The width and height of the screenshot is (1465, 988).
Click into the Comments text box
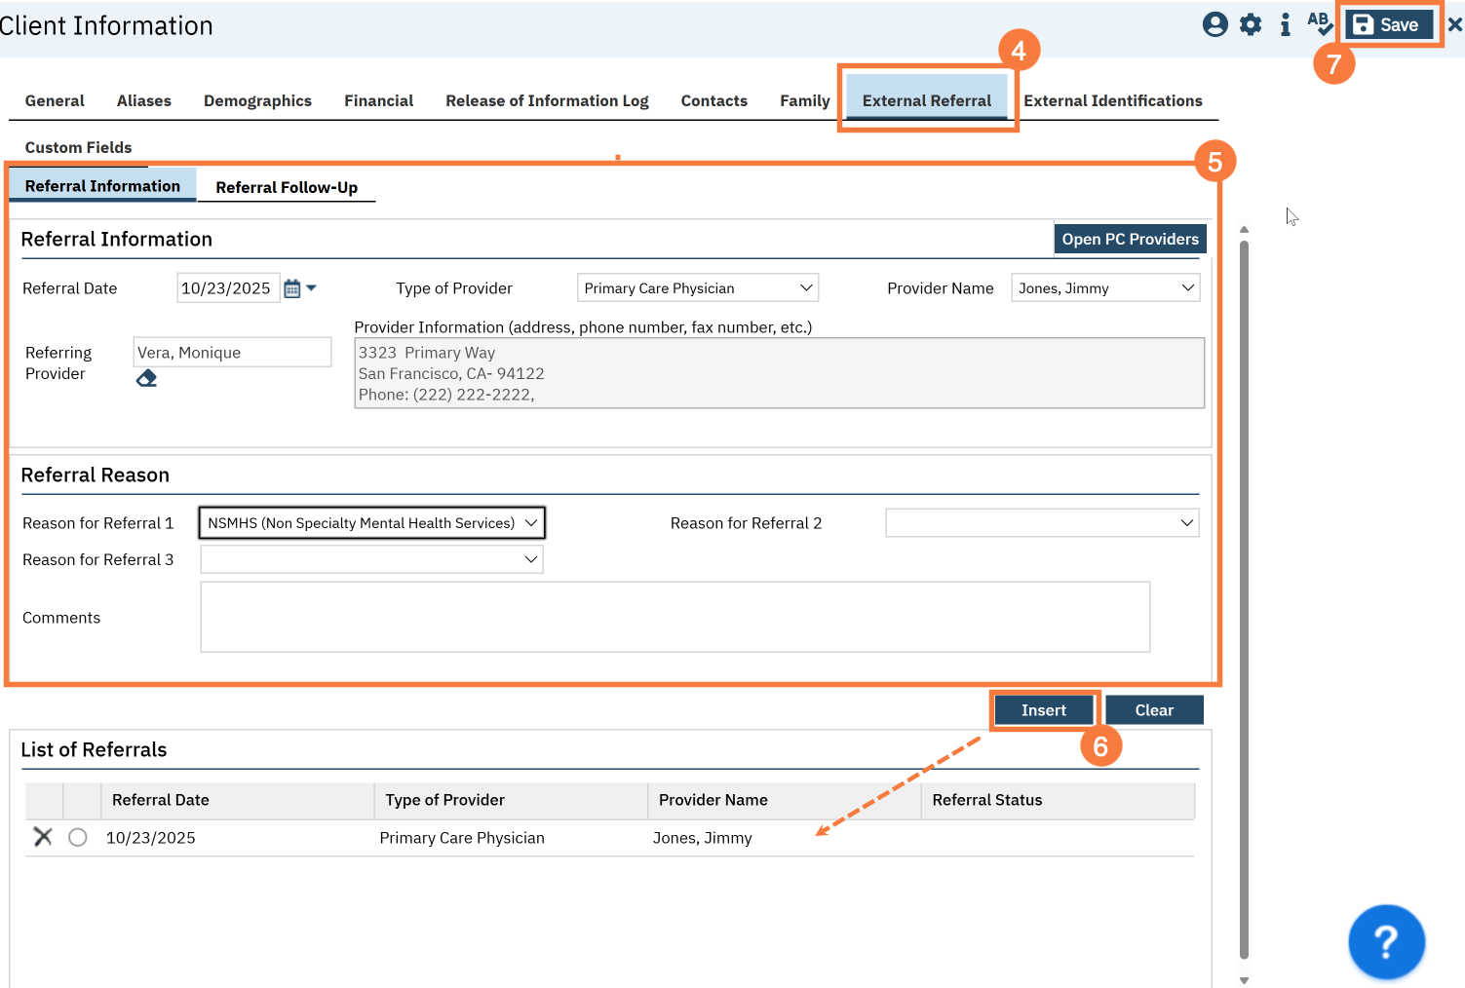pyautogui.click(x=675, y=617)
